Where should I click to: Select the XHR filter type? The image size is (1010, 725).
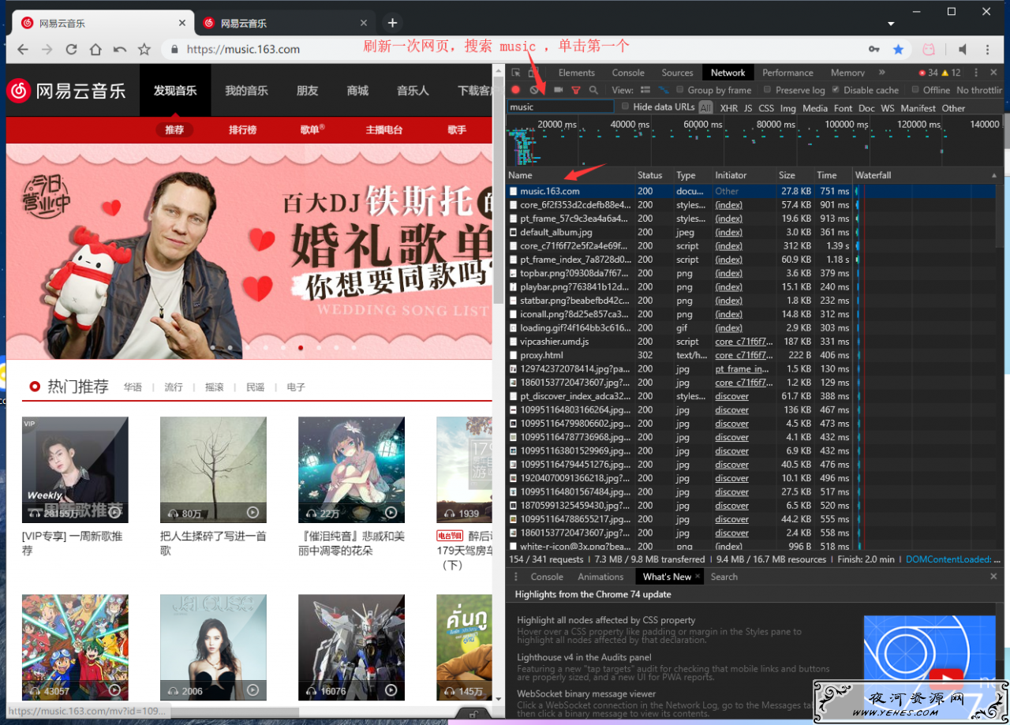tap(728, 108)
